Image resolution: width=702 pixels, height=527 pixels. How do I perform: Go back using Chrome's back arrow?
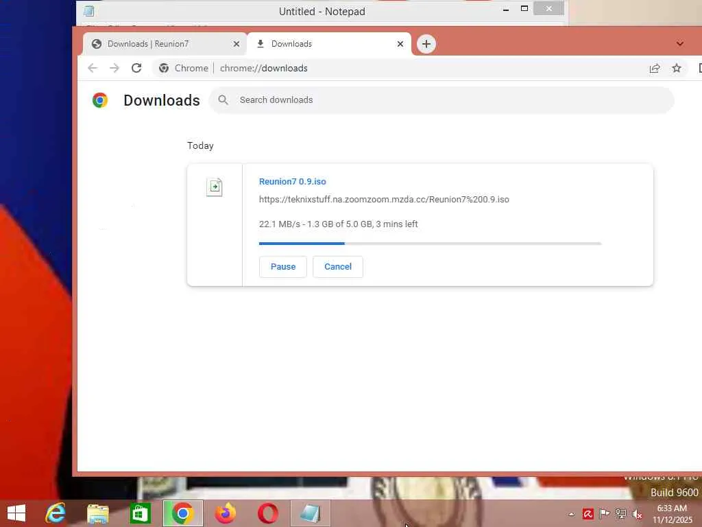click(93, 68)
